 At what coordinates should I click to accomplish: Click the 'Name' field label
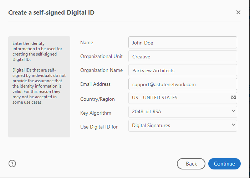[87, 42]
